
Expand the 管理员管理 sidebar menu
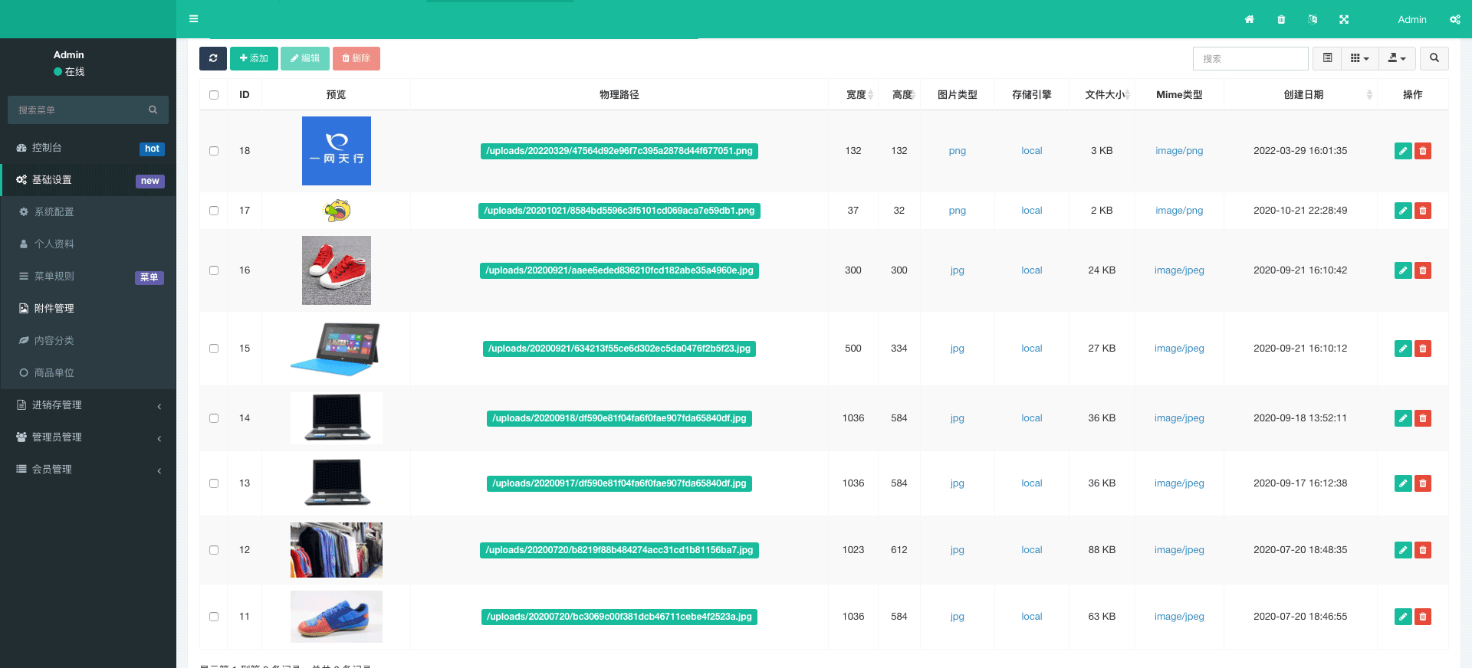tap(88, 437)
